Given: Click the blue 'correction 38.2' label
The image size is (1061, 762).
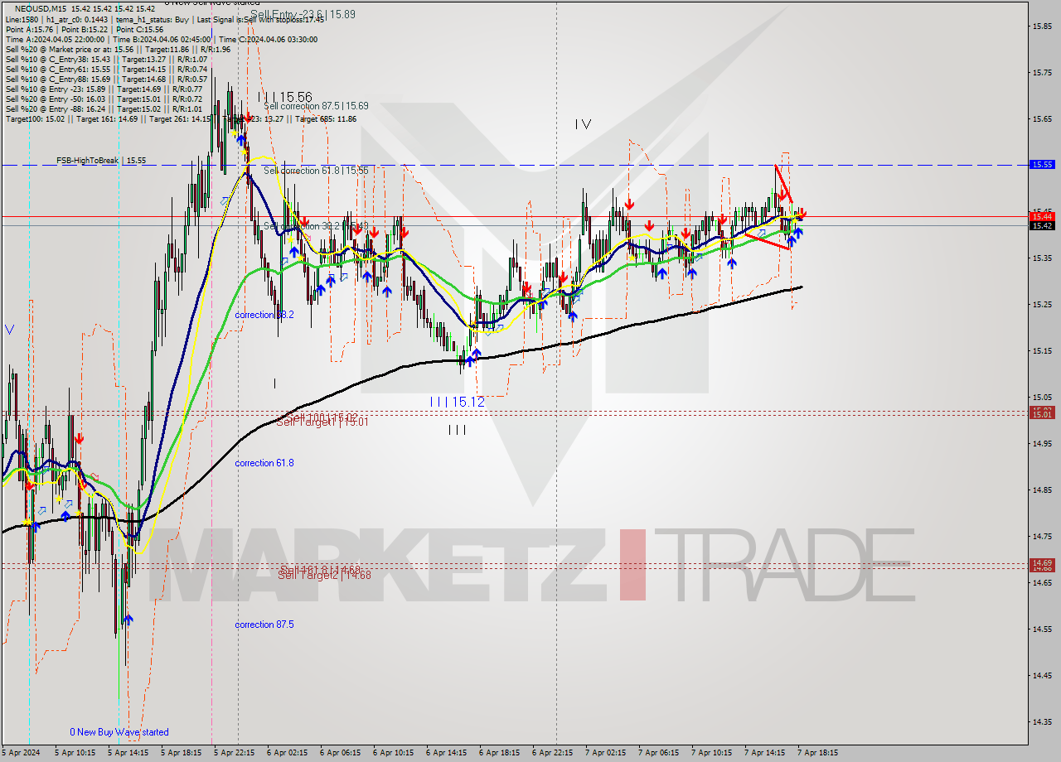Looking at the screenshot, I should pos(264,315).
